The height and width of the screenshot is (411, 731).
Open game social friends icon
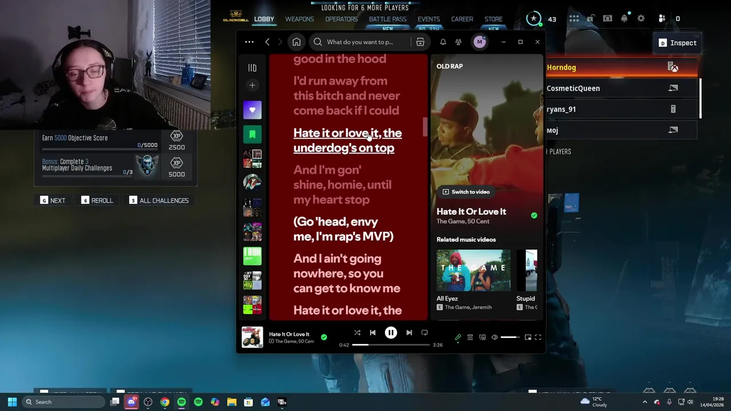click(662, 19)
